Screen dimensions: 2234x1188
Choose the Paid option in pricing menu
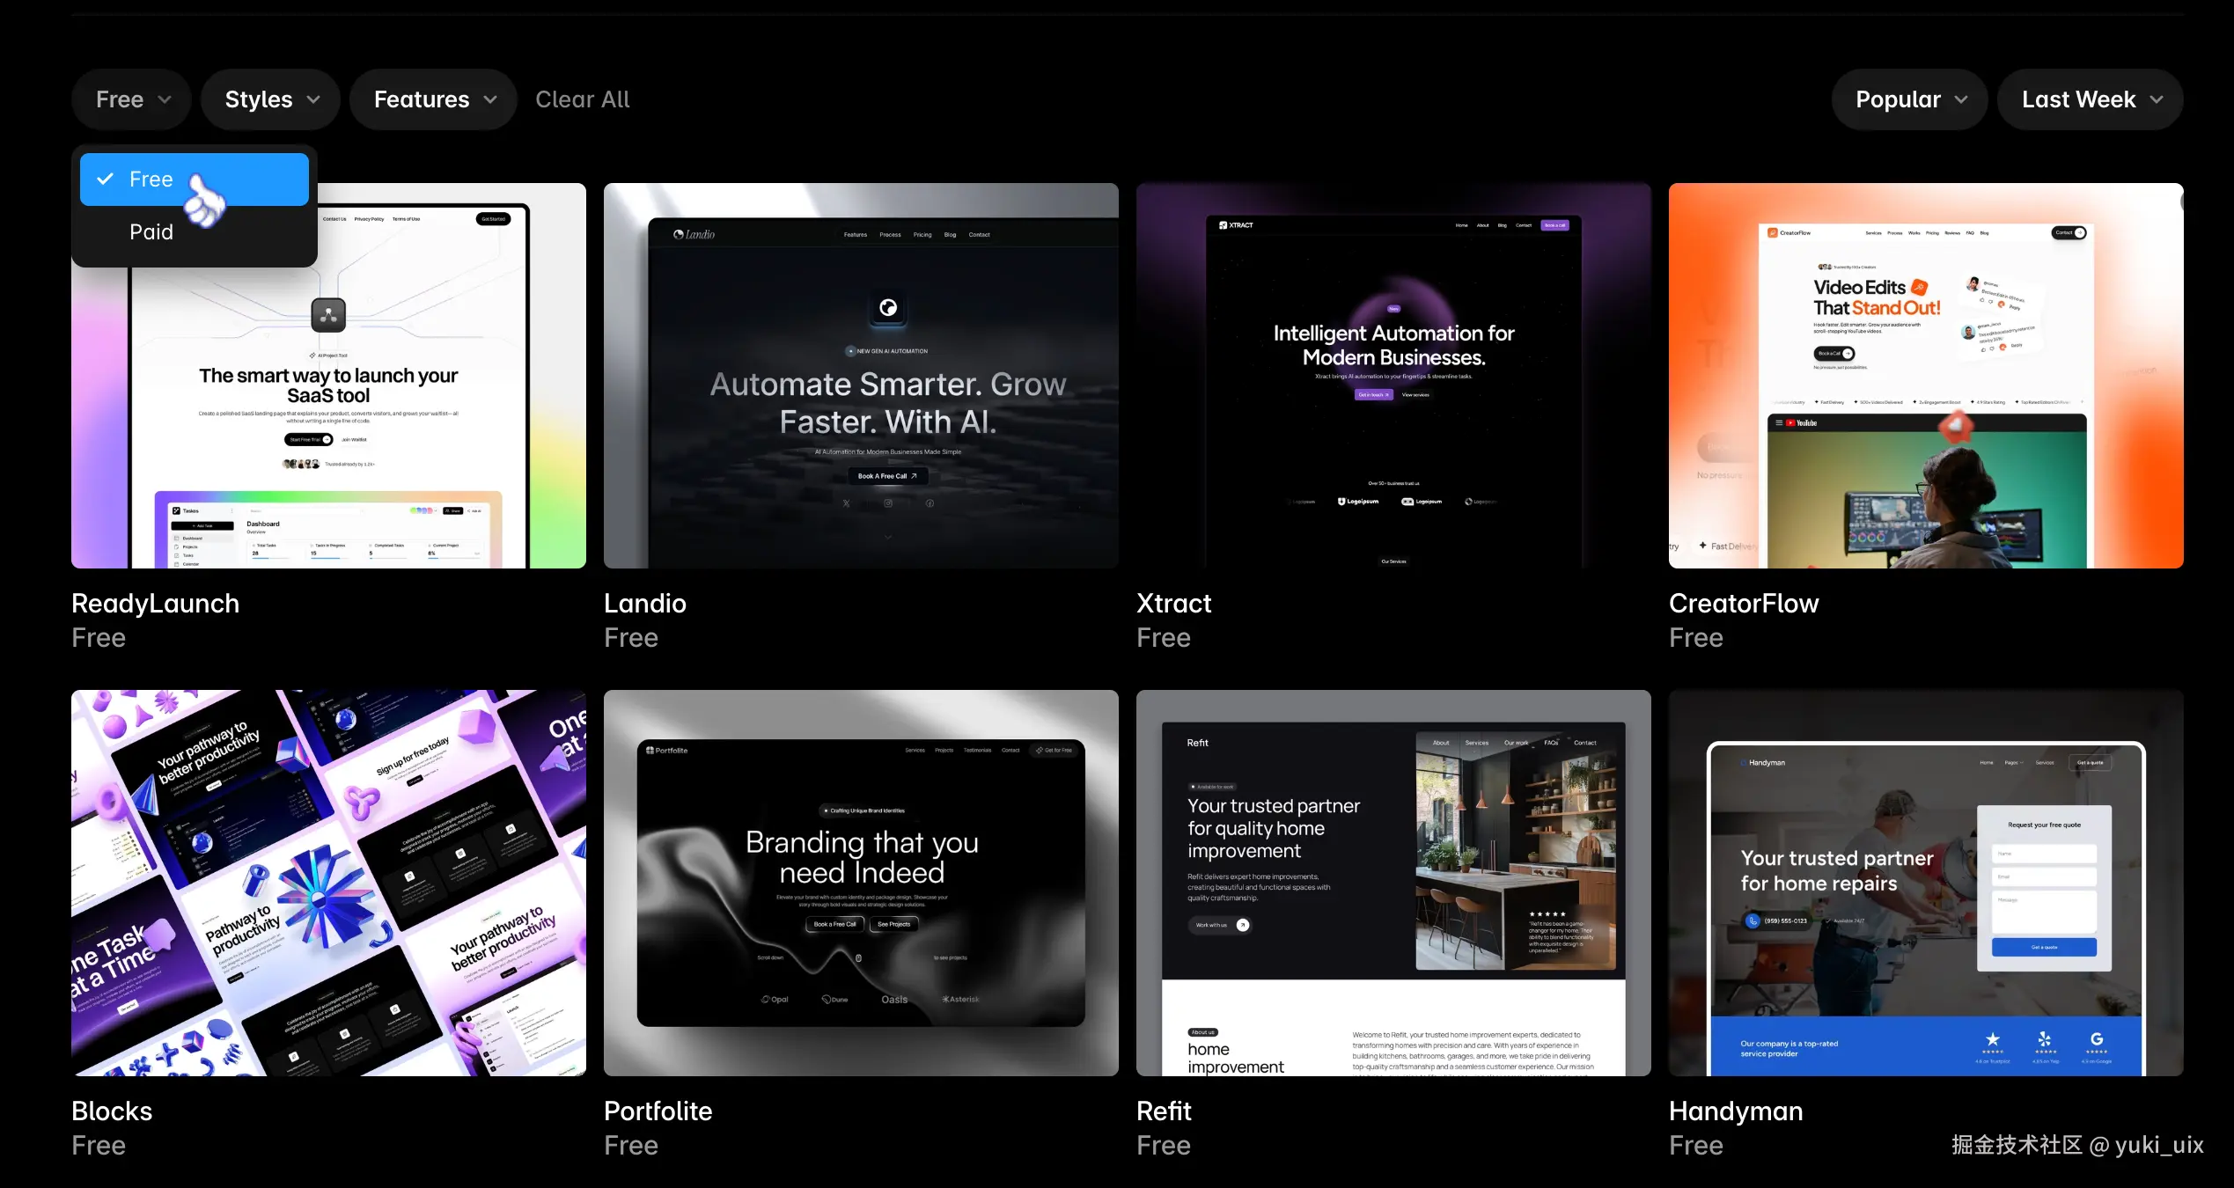(x=195, y=232)
